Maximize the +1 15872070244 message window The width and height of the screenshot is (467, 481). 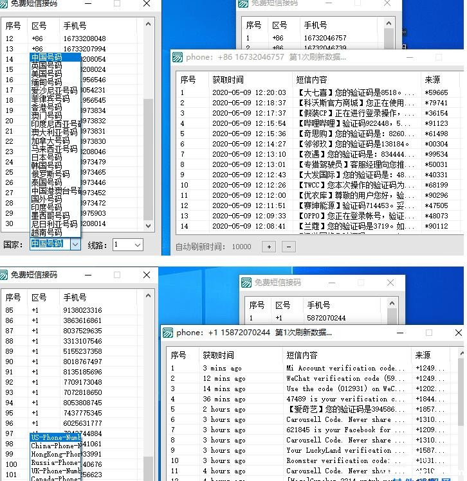[x=429, y=333]
